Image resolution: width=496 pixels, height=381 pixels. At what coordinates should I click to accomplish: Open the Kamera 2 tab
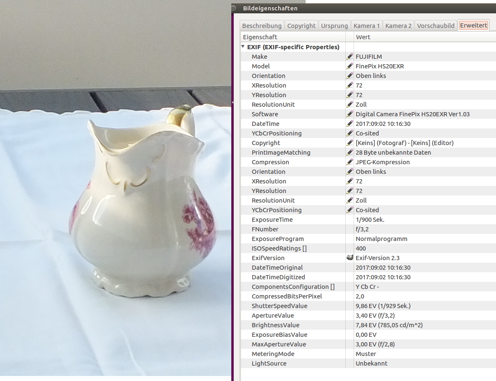pos(398,25)
